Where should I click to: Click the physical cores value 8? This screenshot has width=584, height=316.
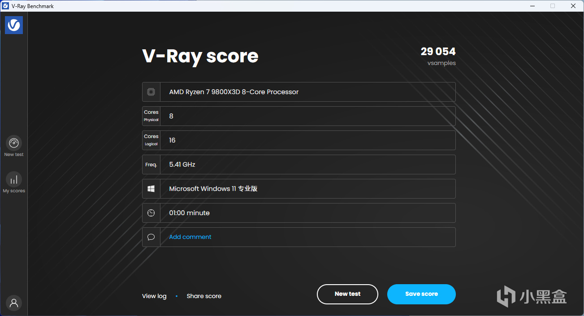pyautogui.click(x=171, y=116)
